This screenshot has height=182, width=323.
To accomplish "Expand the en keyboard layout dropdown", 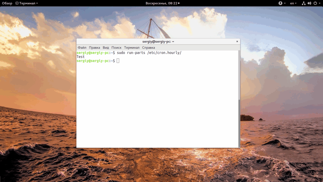I will [x=293, y=3].
